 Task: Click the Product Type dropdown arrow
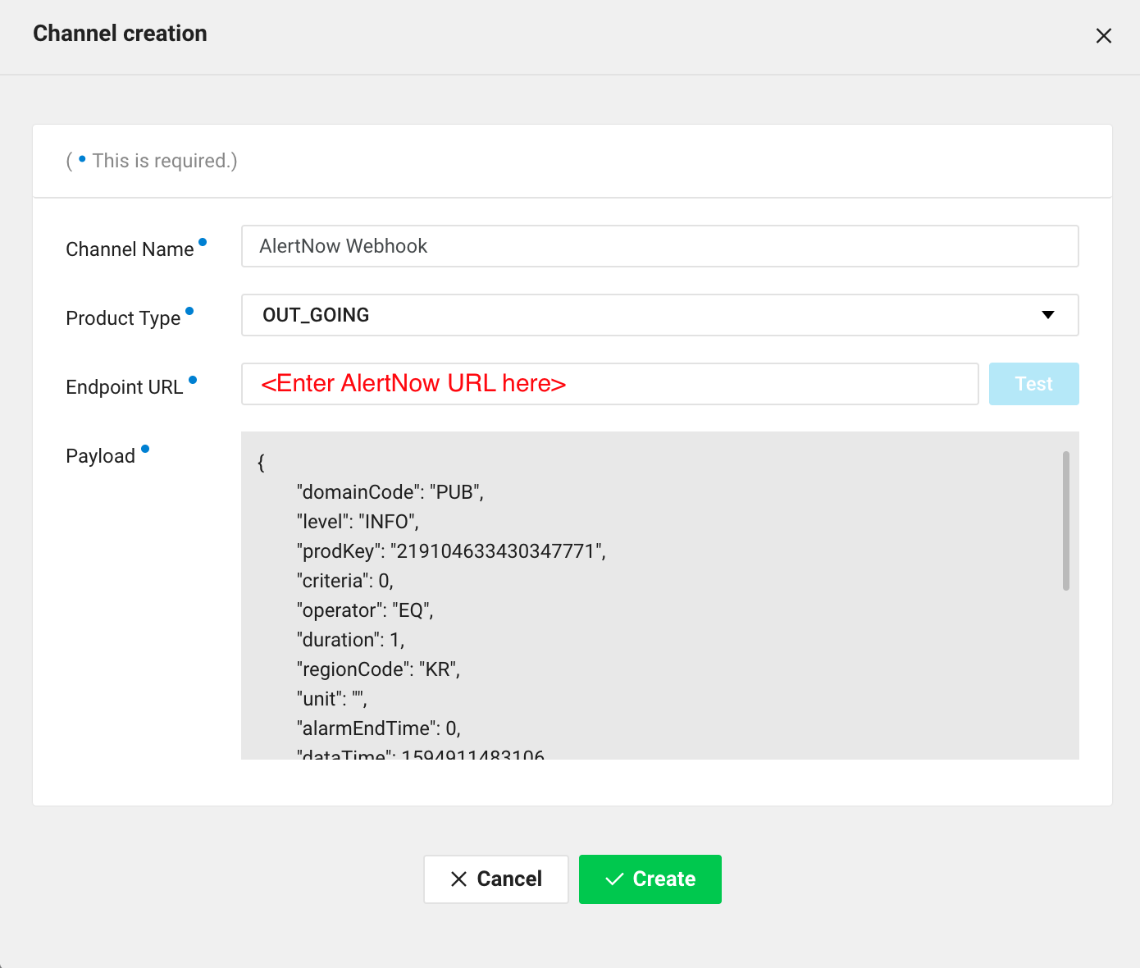(1047, 315)
